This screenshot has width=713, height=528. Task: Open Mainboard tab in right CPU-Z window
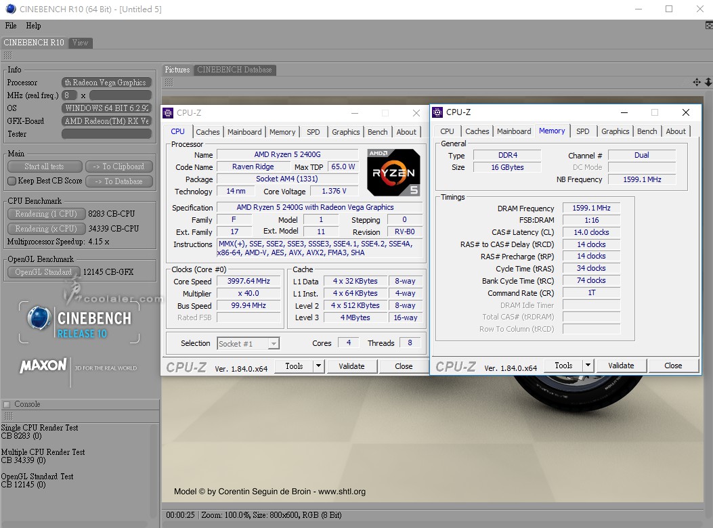[x=514, y=131]
